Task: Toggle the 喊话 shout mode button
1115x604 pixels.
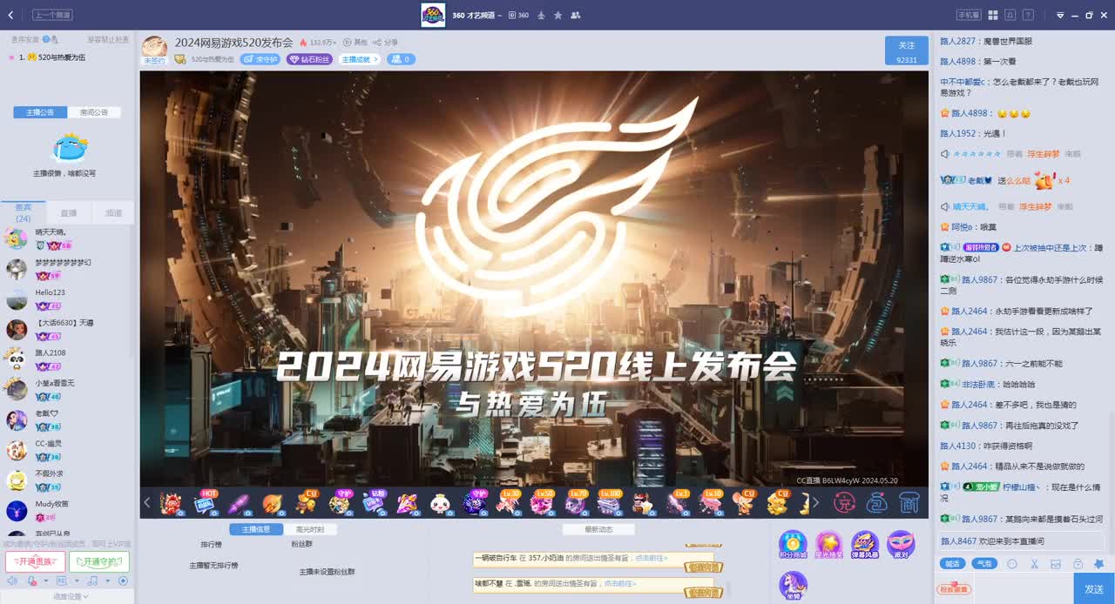Action: [x=953, y=564]
